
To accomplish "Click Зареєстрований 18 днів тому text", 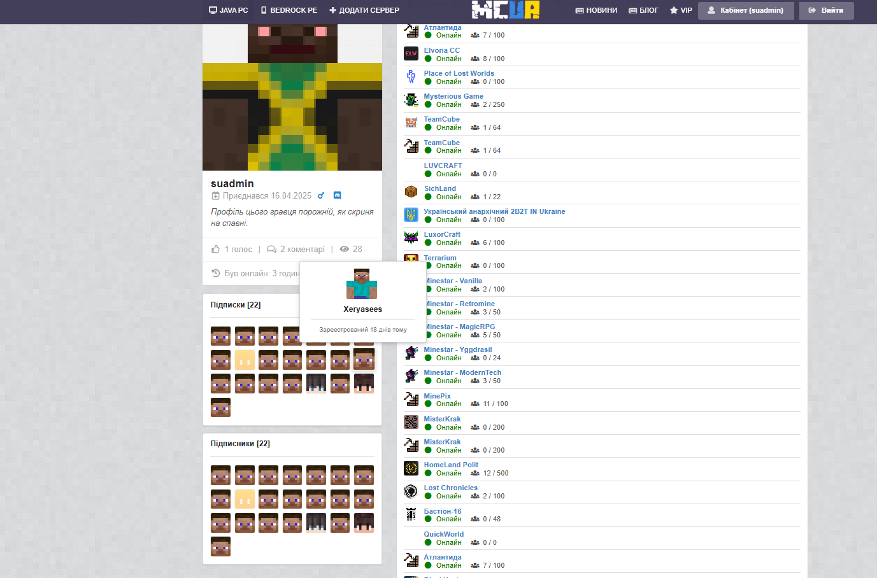I will click(x=363, y=330).
